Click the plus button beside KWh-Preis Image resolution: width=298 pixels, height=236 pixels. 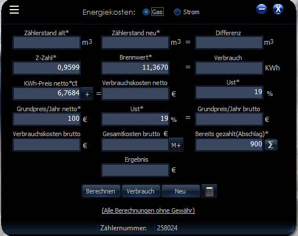point(87,94)
